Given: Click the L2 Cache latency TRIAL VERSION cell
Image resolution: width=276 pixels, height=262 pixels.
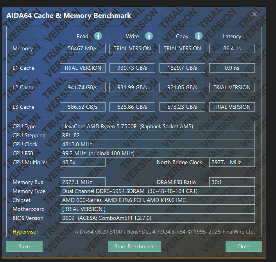Looking at the screenshot, I should [232, 87].
